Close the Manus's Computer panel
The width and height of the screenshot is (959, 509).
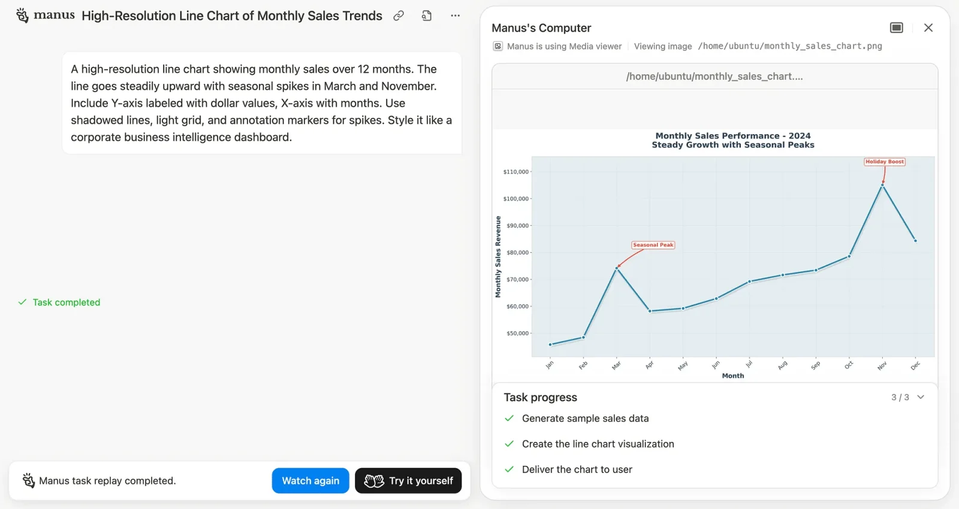click(x=928, y=28)
